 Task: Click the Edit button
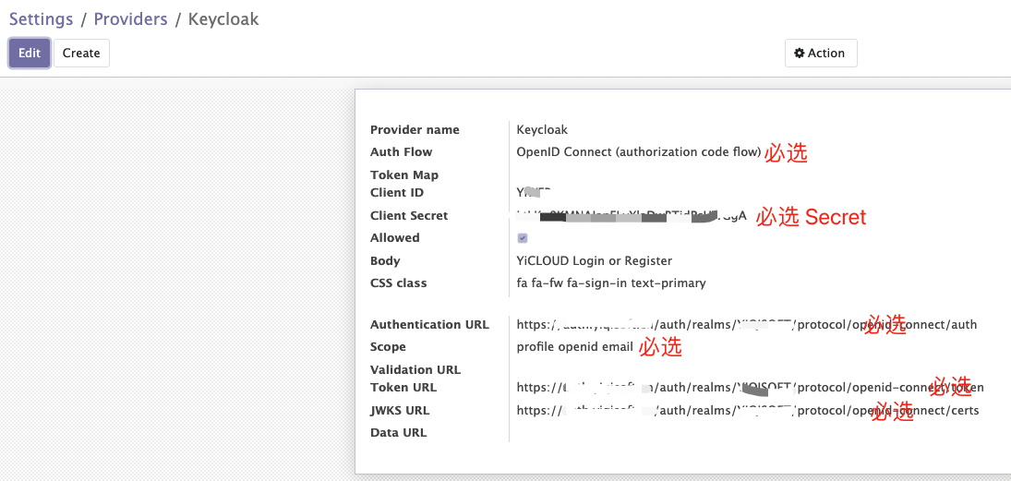tap(30, 54)
